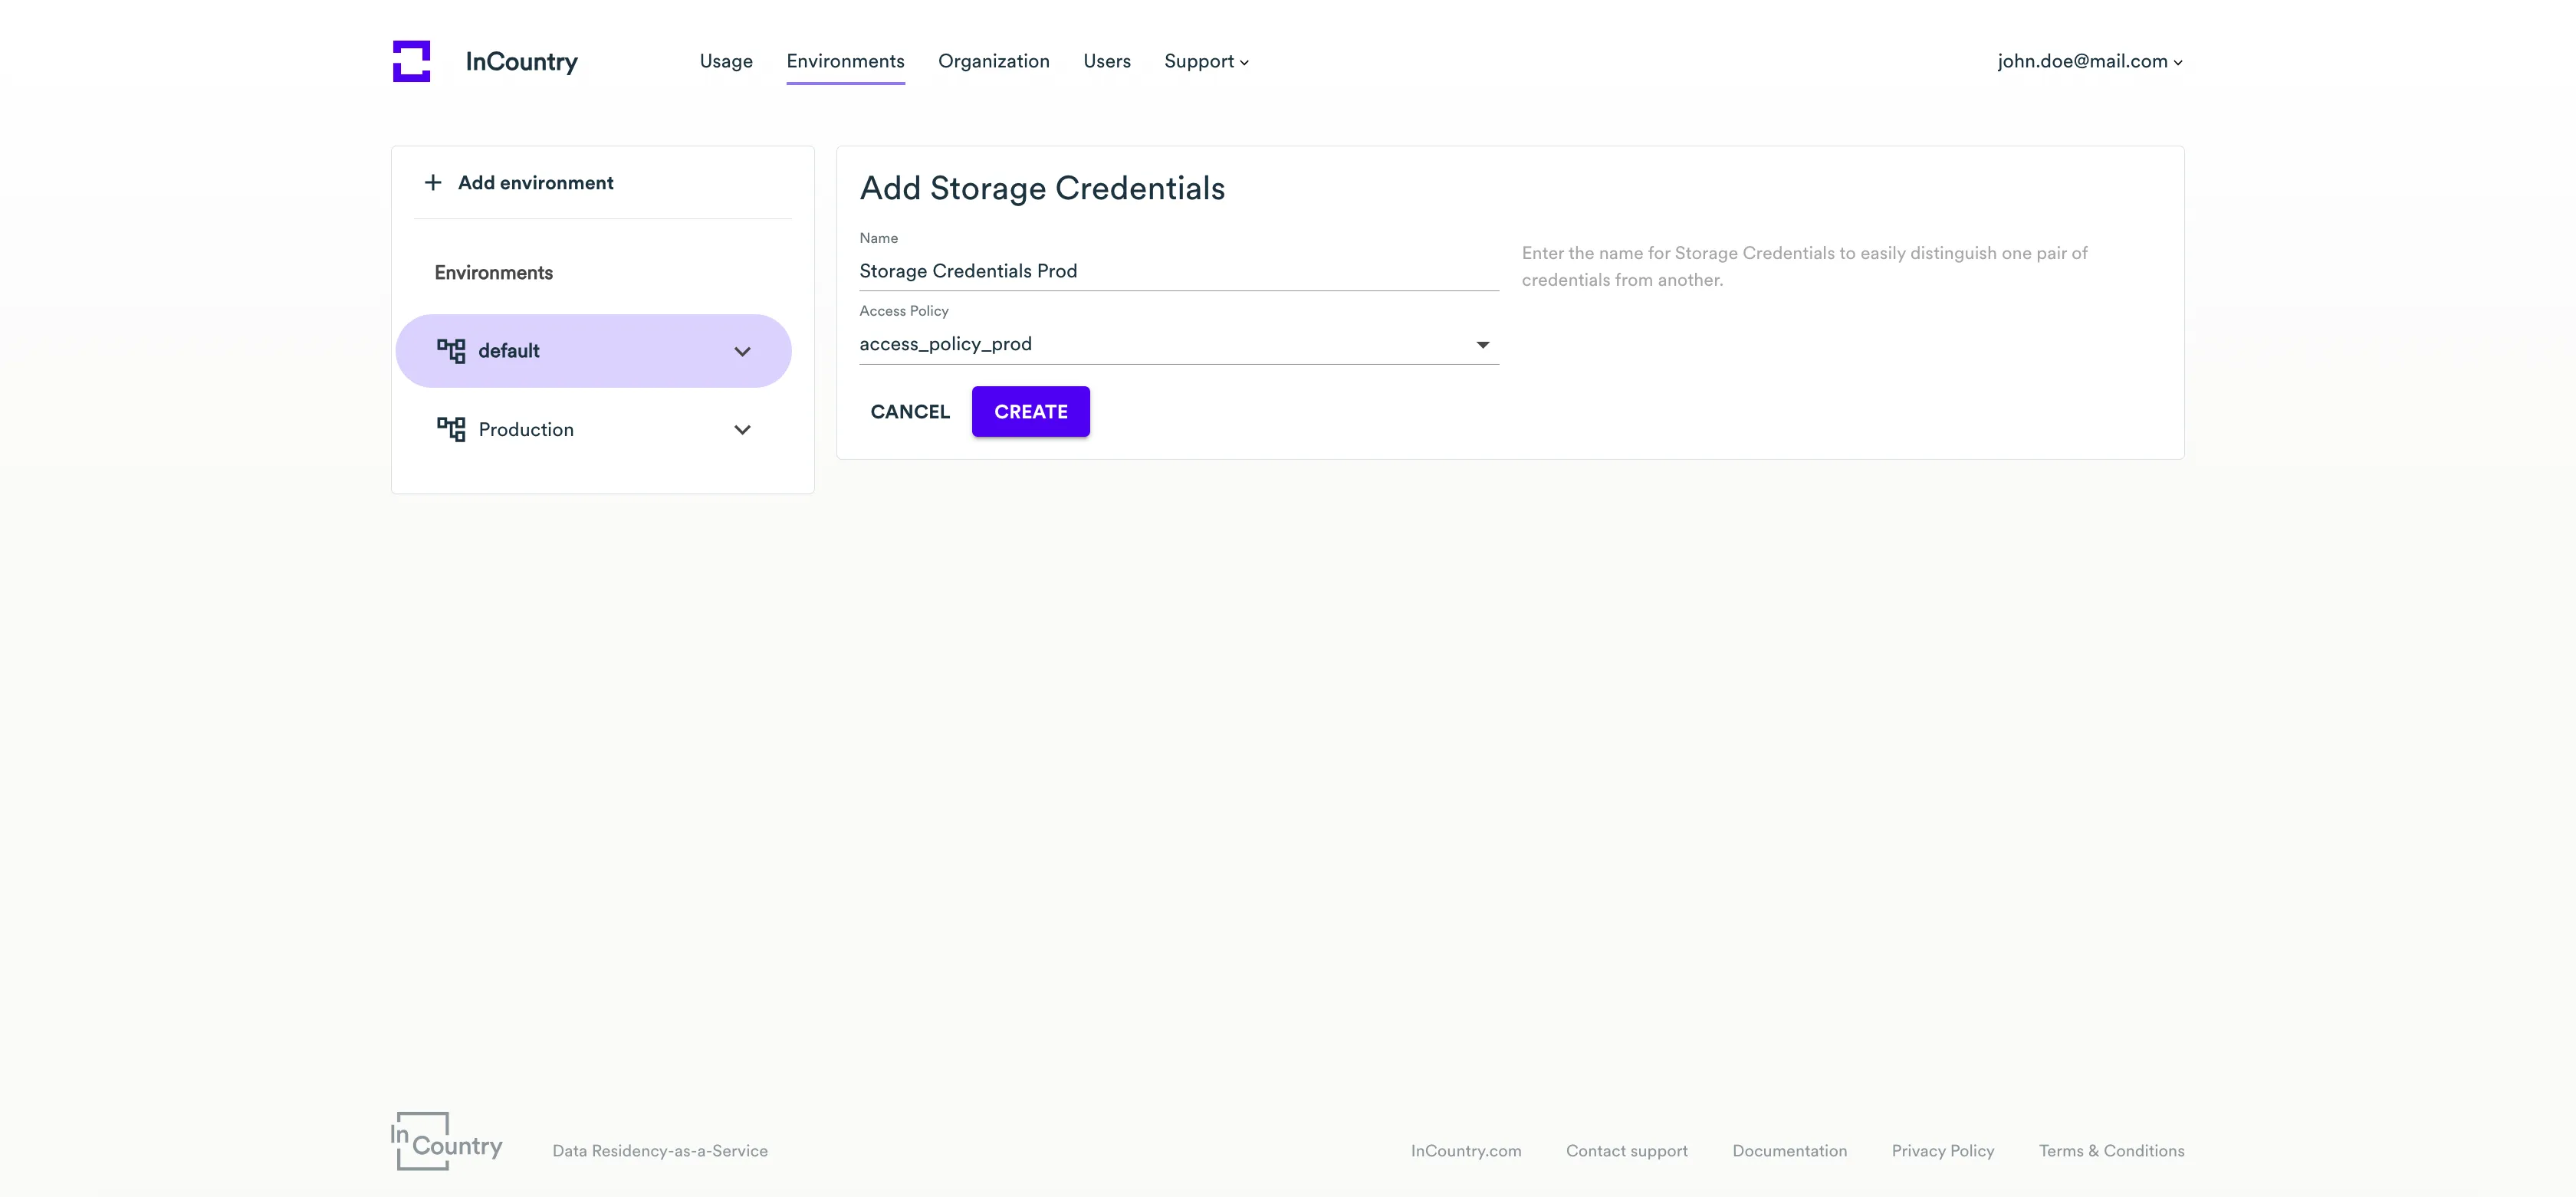Image resolution: width=2576 pixels, height=1197 pixels.
Task: Click the footer InCountry logo
Action: click(447, 1141)
